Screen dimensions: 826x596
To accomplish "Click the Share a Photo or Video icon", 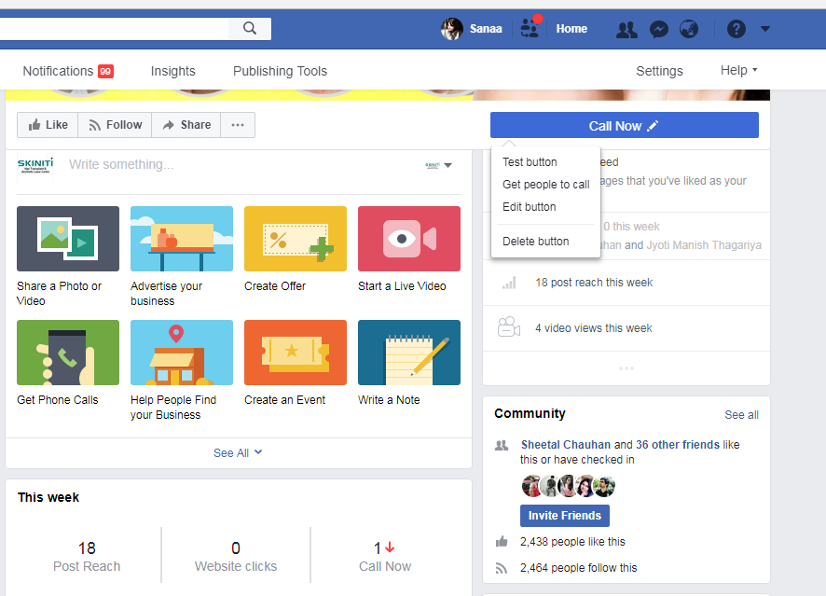I will pos(68,239).
